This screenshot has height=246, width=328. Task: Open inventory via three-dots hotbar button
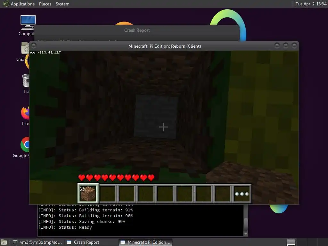click(242, 193)
